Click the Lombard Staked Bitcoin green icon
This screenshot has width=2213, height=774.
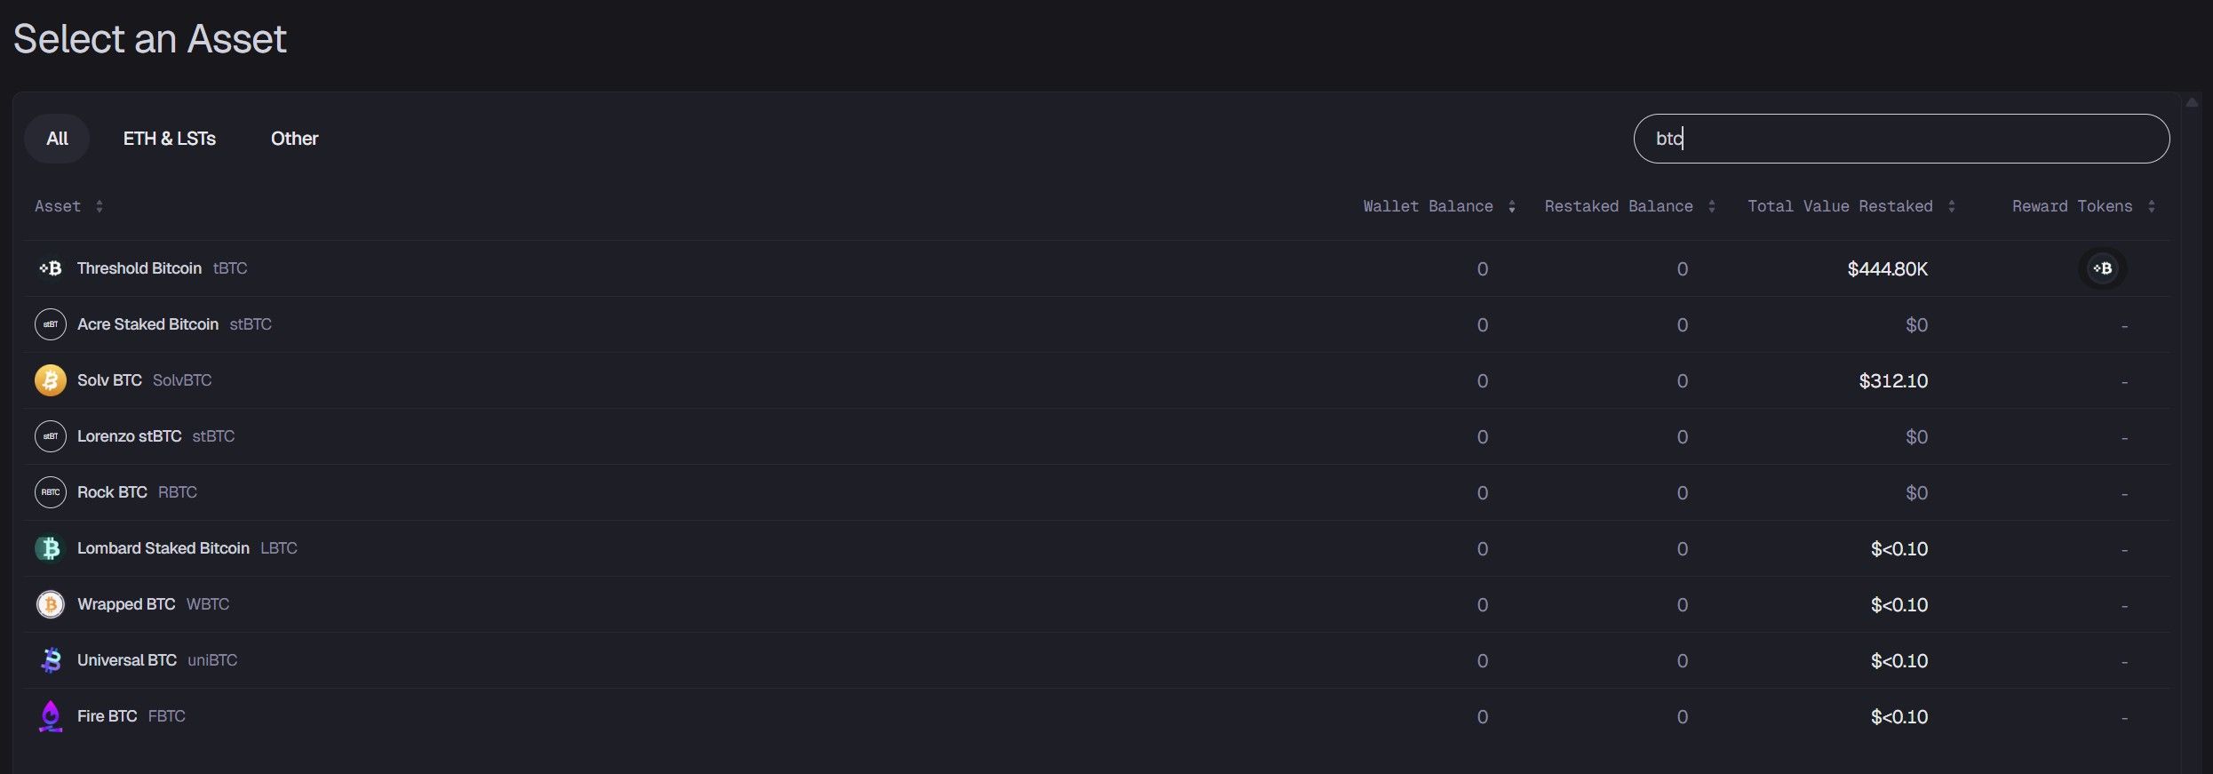(51, 548)
